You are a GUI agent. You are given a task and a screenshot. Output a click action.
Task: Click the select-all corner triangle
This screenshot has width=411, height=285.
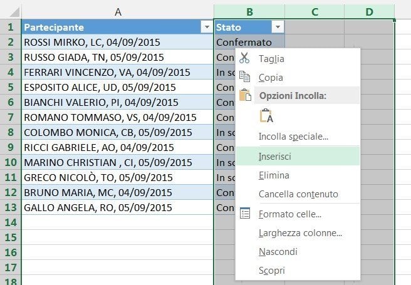14,12
